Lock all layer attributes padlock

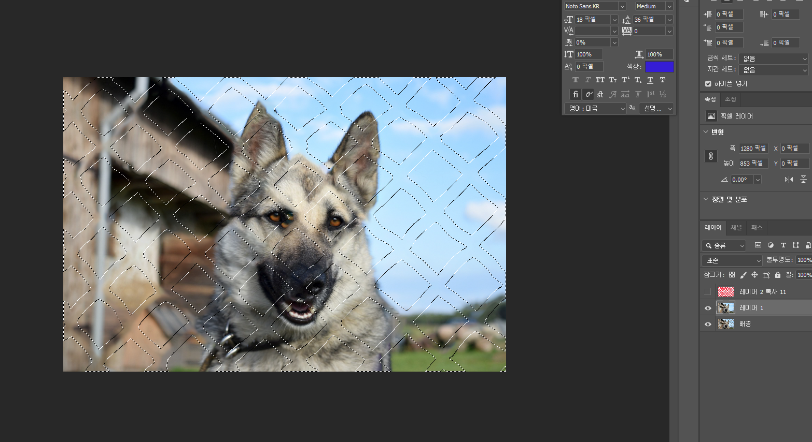coord(777,275)
